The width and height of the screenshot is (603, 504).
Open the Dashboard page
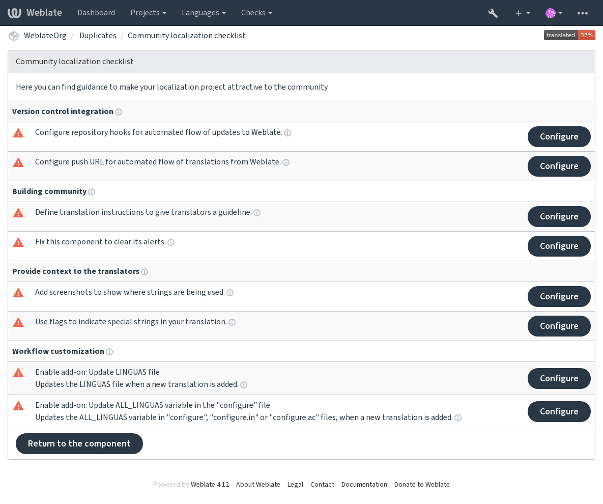click(96, 13)
